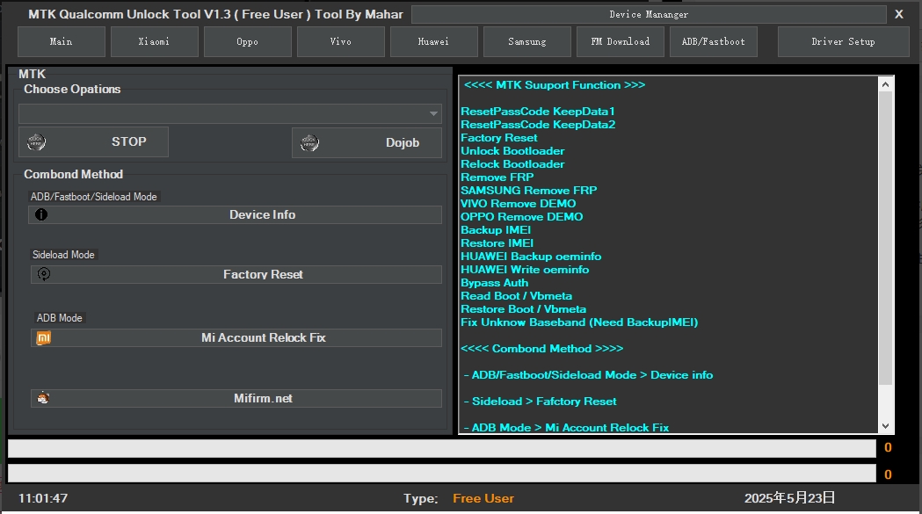
Task: Click Device Info button
Action: tap(236, 214)
